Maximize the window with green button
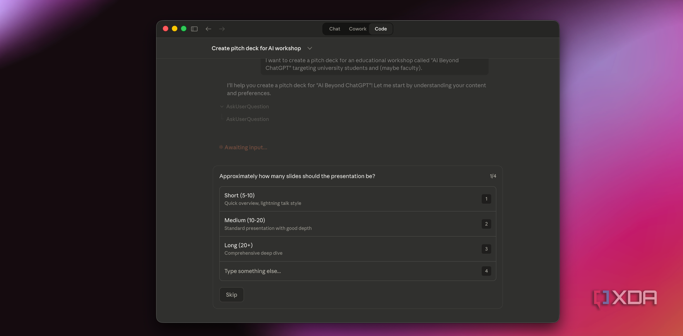683x336 pixels. (184, 29)
